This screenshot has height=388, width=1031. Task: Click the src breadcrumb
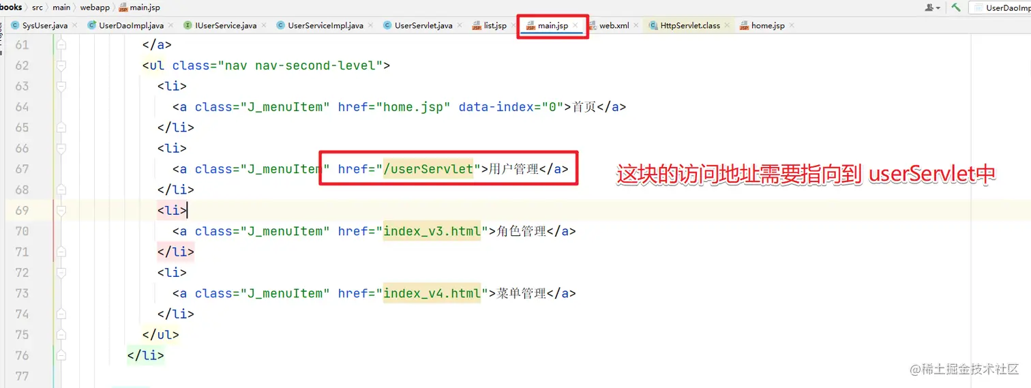click(x=38, y=8)
